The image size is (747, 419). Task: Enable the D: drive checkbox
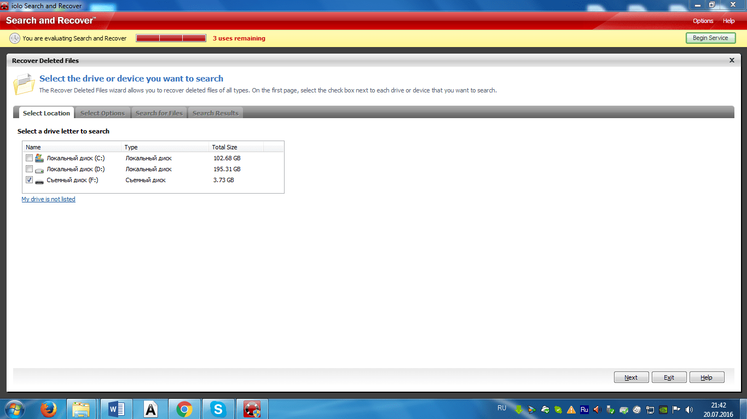pos(29,169)
